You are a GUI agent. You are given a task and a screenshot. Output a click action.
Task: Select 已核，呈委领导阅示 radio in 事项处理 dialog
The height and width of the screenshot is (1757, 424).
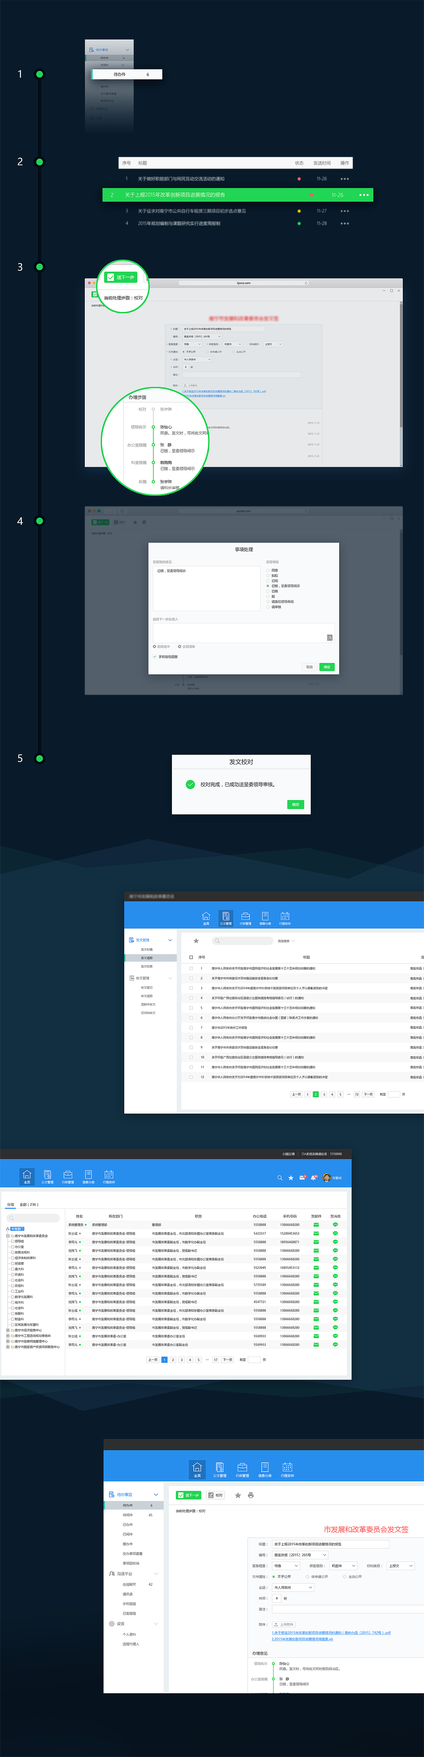click(268, 586)
